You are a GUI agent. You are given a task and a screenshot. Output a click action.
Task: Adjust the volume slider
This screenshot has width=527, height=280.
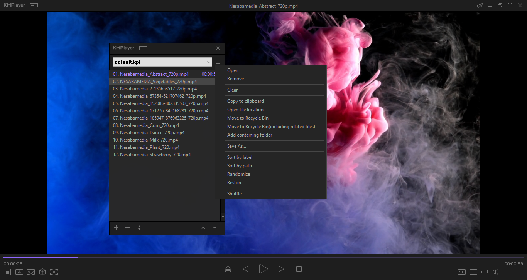tap(512, 272)
